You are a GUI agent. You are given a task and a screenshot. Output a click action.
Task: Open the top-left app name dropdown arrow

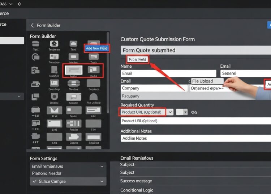click(10, 4)
